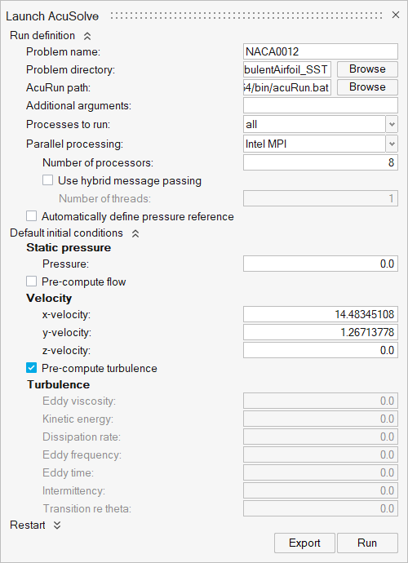
Task: Expand the Restart section chevron
Action: pyautogui.click(x=57, y=525)
